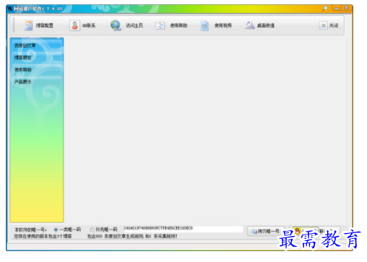The image size is (367, 262).
Task: Open 博客配置 blog settings in toolbar
Action: coord(38,25)
